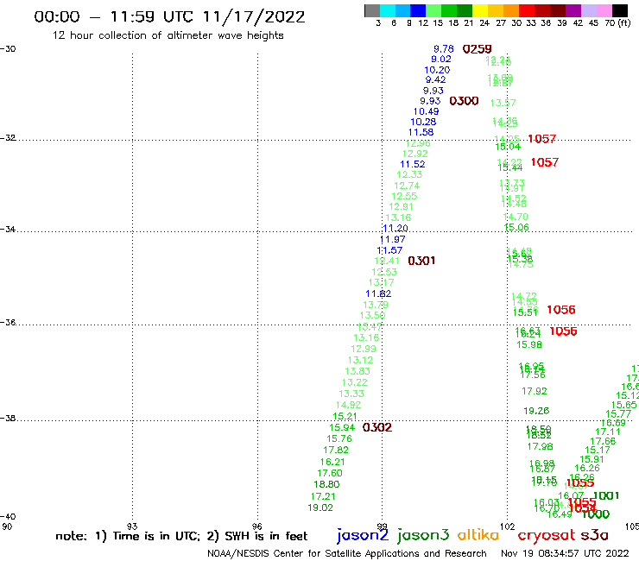Click the wave height value '10.20'

click(437, 70)
